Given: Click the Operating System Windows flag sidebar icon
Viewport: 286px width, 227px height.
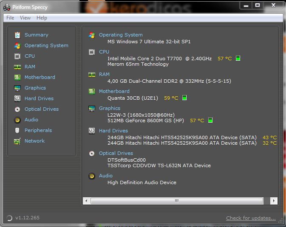Looking at the screenshot, I should (x=17, y=45).
